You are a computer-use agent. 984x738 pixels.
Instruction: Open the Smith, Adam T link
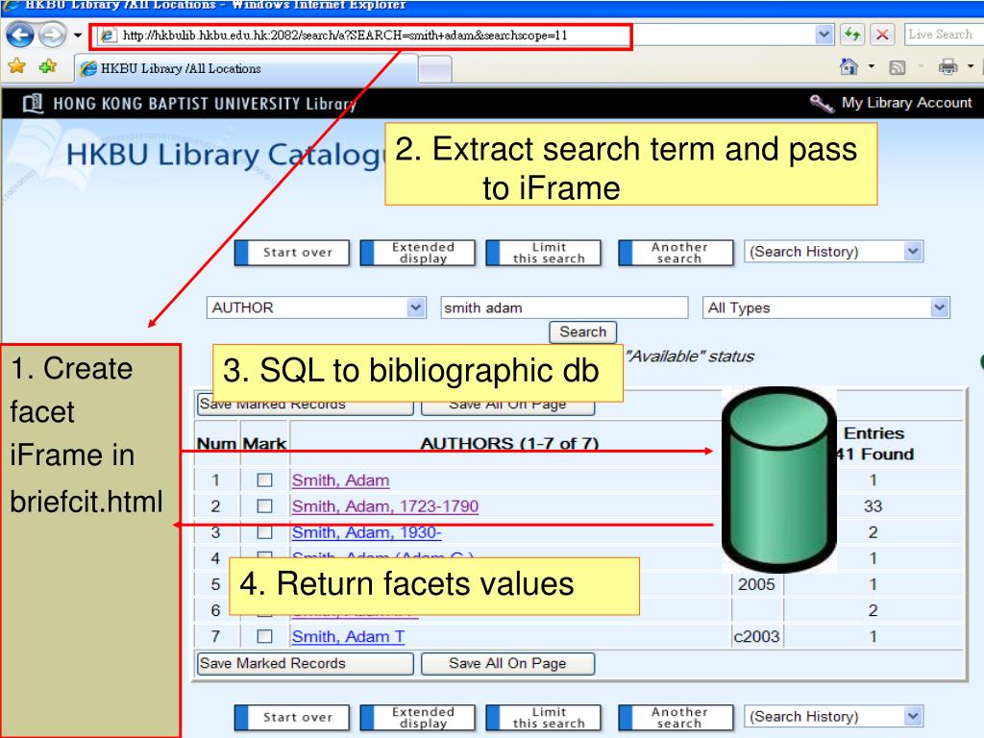click(348, 636)
